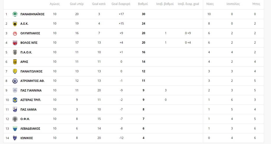271x144 pixels.
Task: Click the Panathinaikos club crest icon
Action: click(x=15, y=14)
